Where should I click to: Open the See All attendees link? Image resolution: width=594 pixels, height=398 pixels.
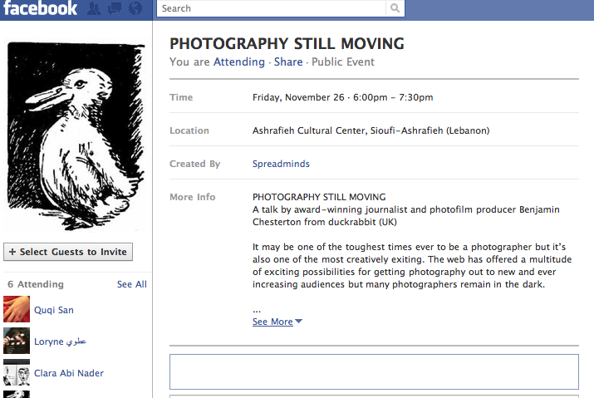click(132, 284)
